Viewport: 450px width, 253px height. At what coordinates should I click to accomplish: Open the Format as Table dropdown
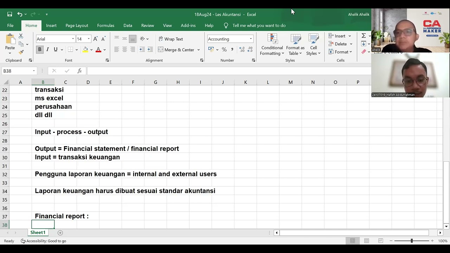[x=295, y=44]
